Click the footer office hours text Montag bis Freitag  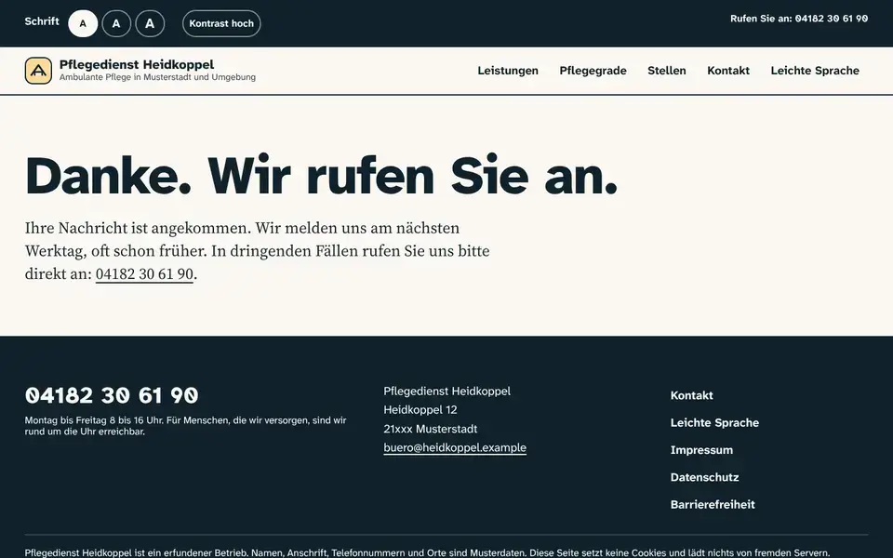pos(186,426)
